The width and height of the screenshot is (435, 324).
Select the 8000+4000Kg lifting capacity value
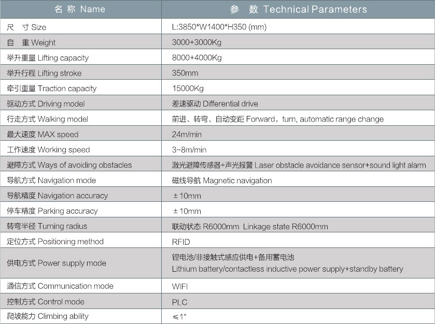click(197, 57)
